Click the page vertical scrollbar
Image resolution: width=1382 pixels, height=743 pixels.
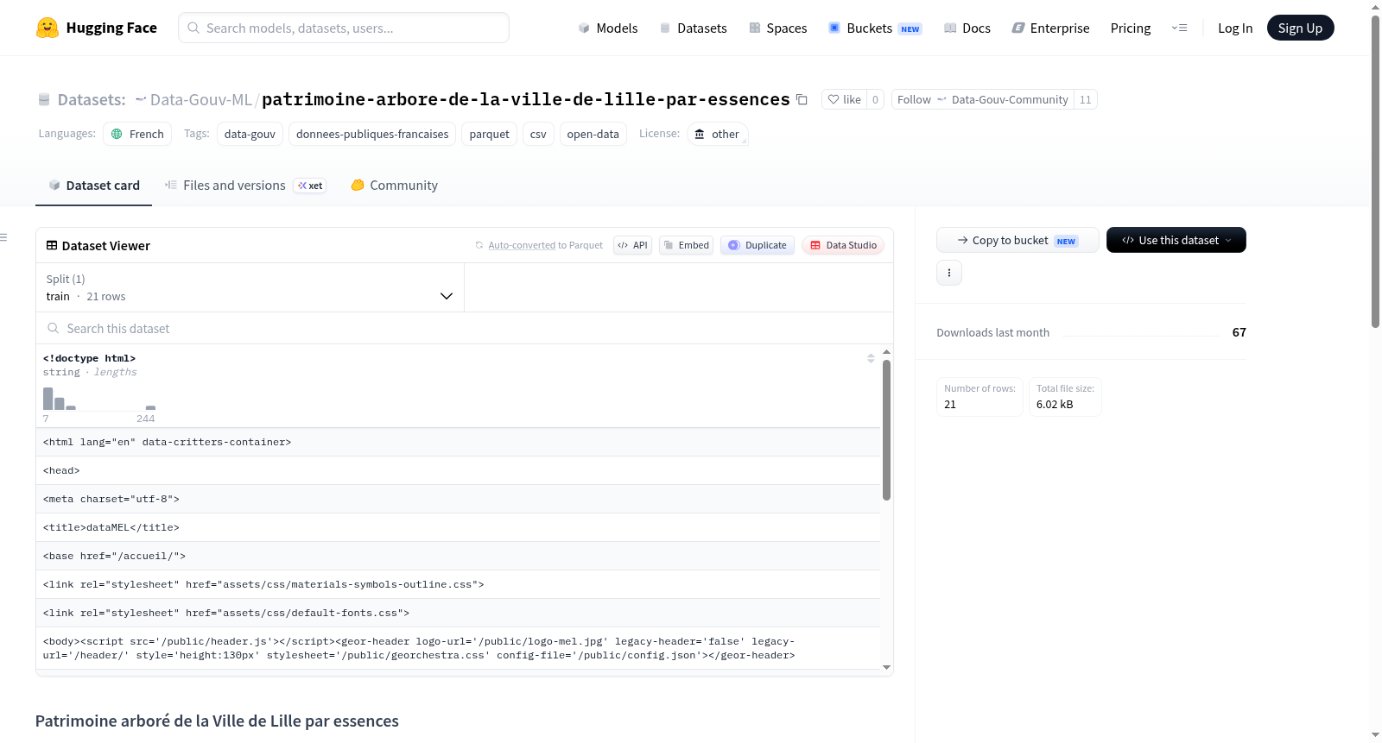tap(1375, 171)
